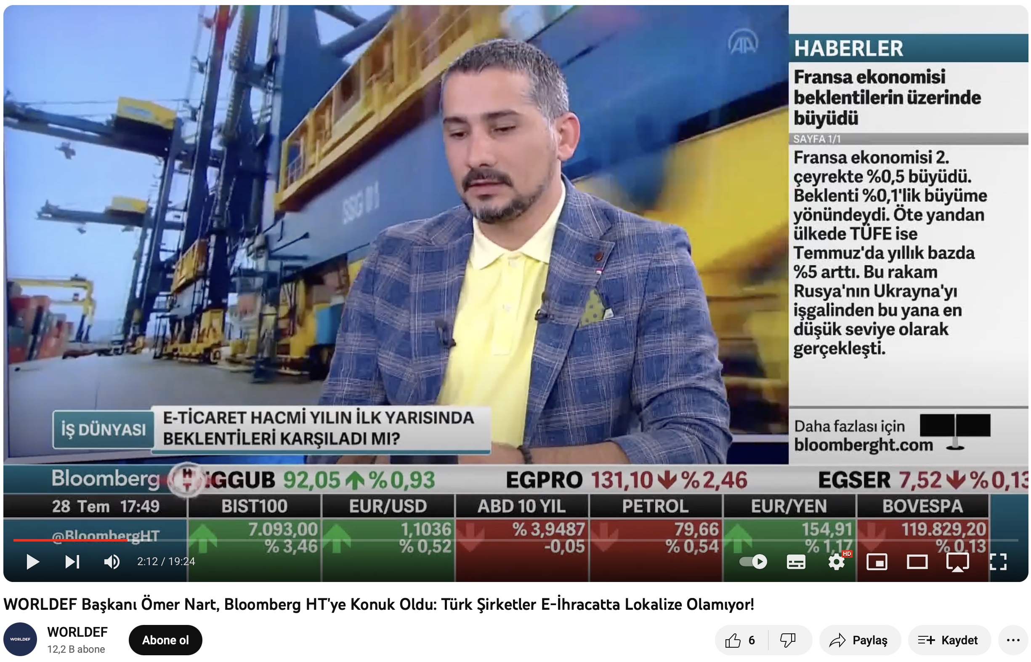This screenshot has width=1031, height=662.
Task: Switch to theater mode view
Action: pos(917,562)
